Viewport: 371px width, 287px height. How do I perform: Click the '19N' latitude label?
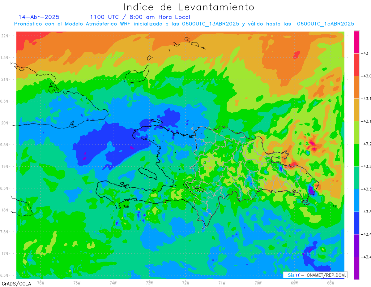coord(4,167)
